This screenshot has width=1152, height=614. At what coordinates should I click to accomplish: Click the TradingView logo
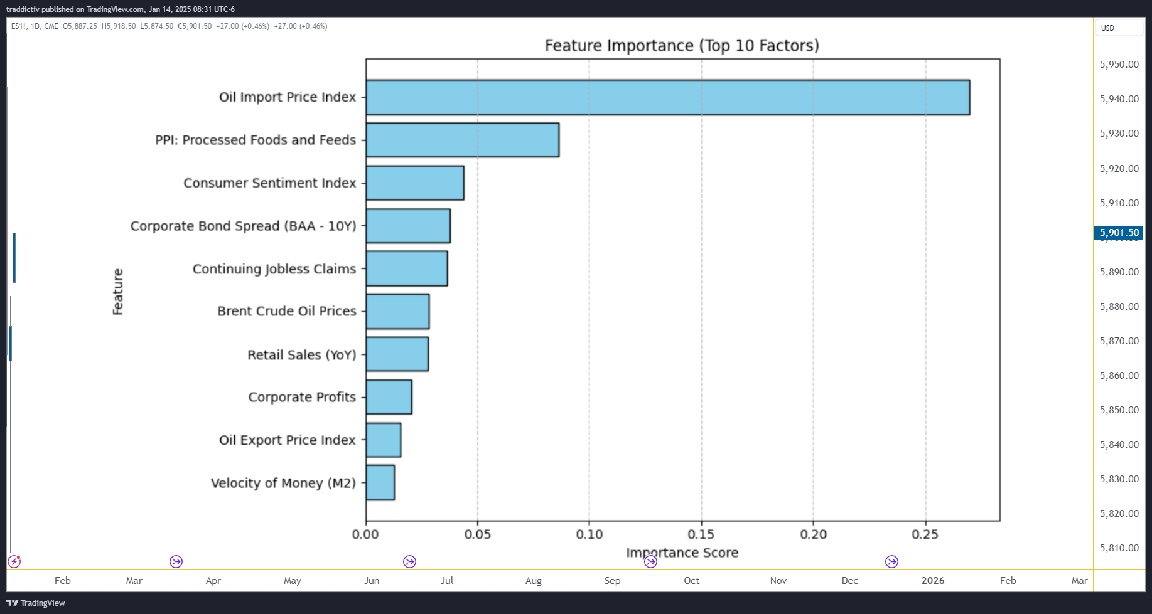tap(36, 603)
